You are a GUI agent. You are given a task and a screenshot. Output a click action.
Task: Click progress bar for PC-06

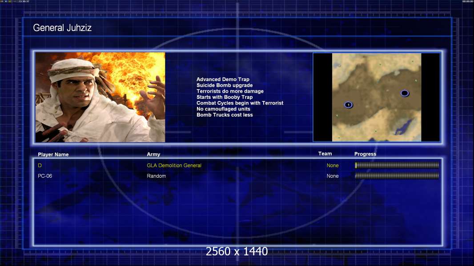click(x=397, y=176)
